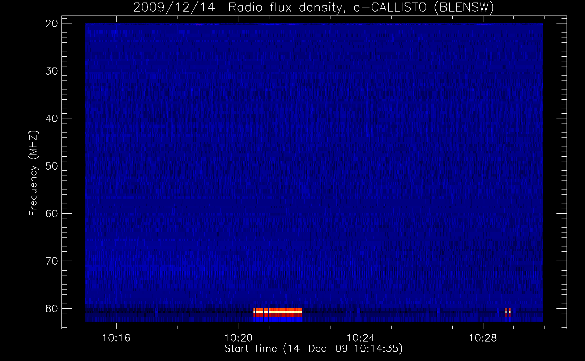585x361 pixels.
Task: Click the 80 MHz frequency tick label
Action: (52, 309)
